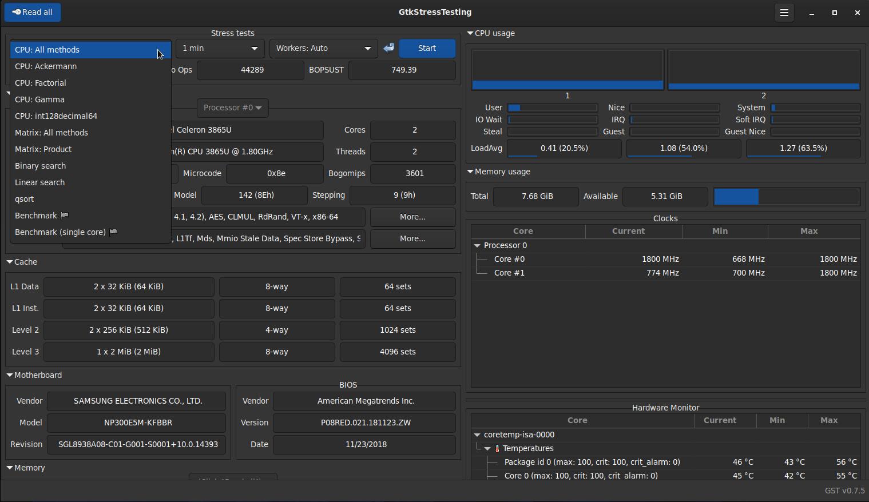This screenshot has height=502, width=869.
Task: Collapse the Processor 0 clocks tree
Action: (477, 245)
